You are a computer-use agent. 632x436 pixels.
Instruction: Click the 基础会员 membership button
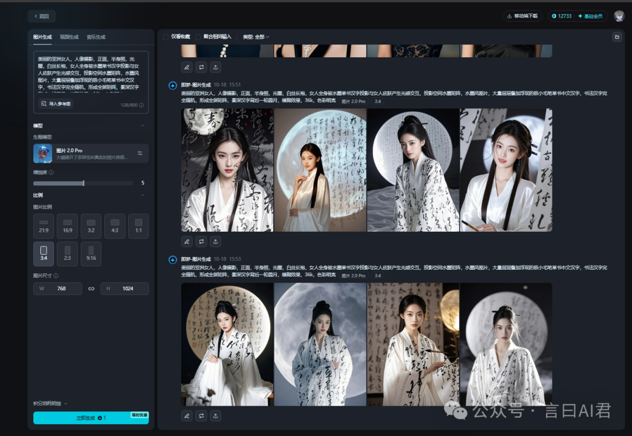(590, 16)
